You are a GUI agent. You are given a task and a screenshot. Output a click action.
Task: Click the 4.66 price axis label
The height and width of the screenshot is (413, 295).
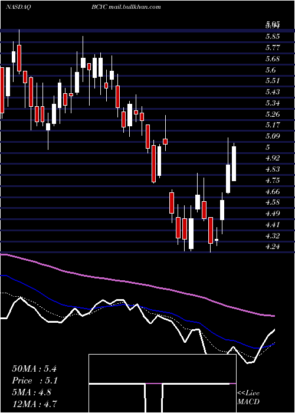pyautogui.click(x=273, y=192)
